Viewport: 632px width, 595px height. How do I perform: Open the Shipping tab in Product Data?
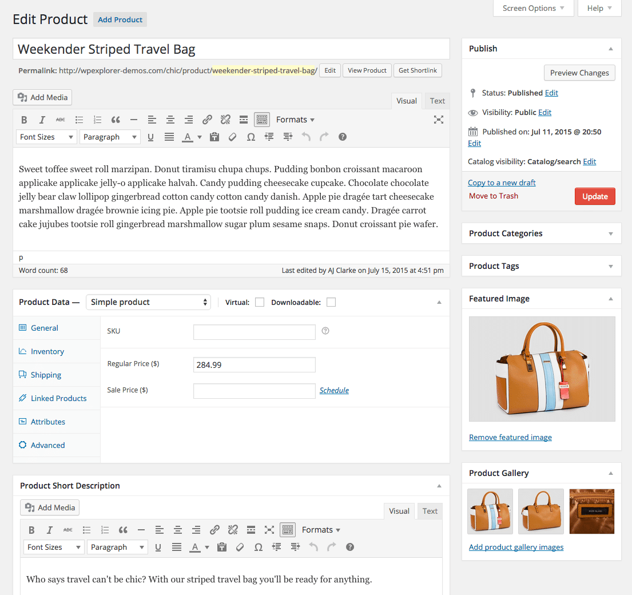pyautogui.click(x=45, y=375)
